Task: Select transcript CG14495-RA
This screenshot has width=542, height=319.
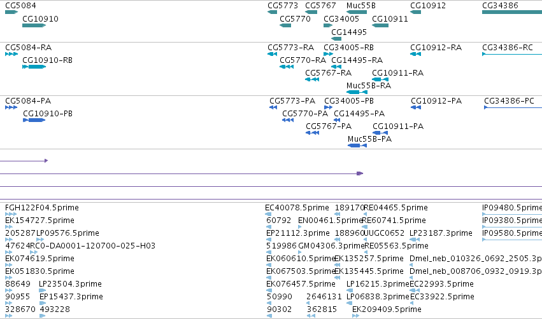Action: (x=357, y=60)
